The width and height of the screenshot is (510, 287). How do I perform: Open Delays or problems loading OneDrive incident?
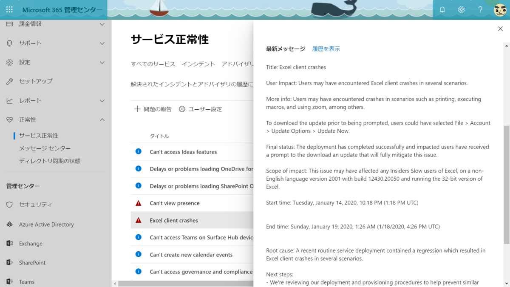tap(201, 169)
